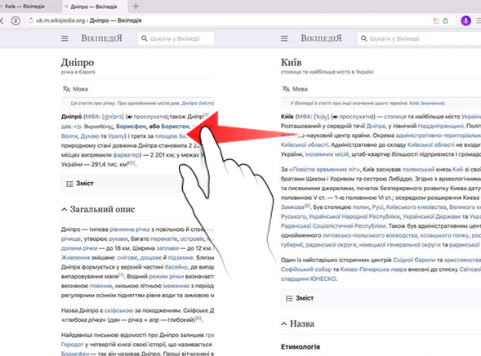Open the Софійський собор link

pyautogui.click(x=306, y=269)
